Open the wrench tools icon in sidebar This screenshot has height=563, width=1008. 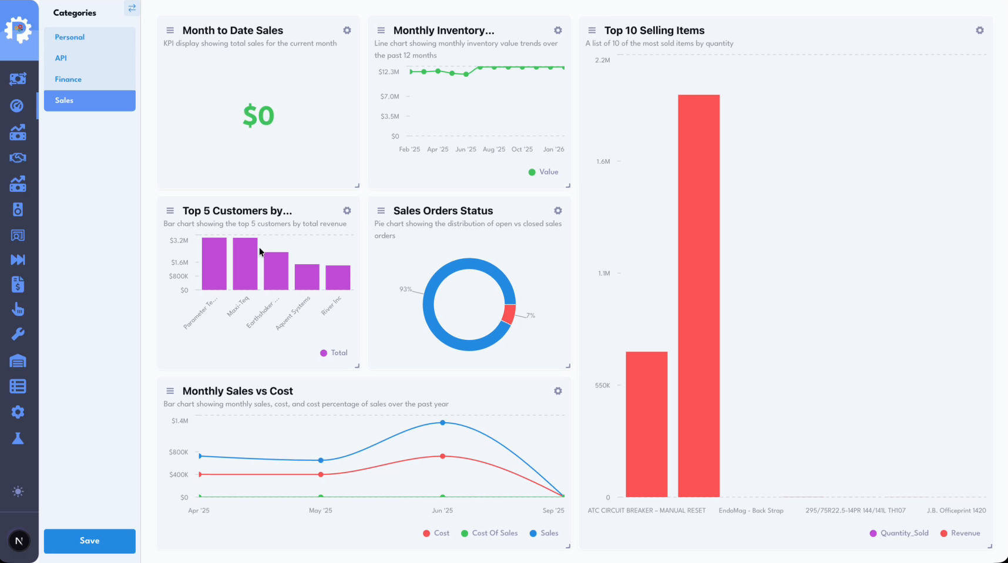pyautogui.click(x=18, y=333)
